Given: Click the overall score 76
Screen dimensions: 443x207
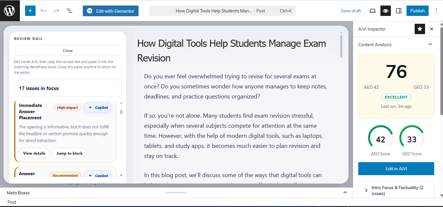Looking at the screenshot, I should click(396, 72).
